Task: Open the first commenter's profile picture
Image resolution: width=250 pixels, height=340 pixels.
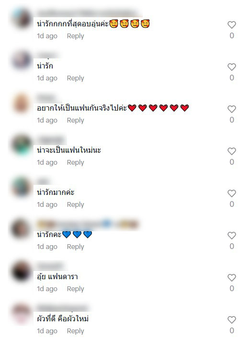Action: pos(22,18)
